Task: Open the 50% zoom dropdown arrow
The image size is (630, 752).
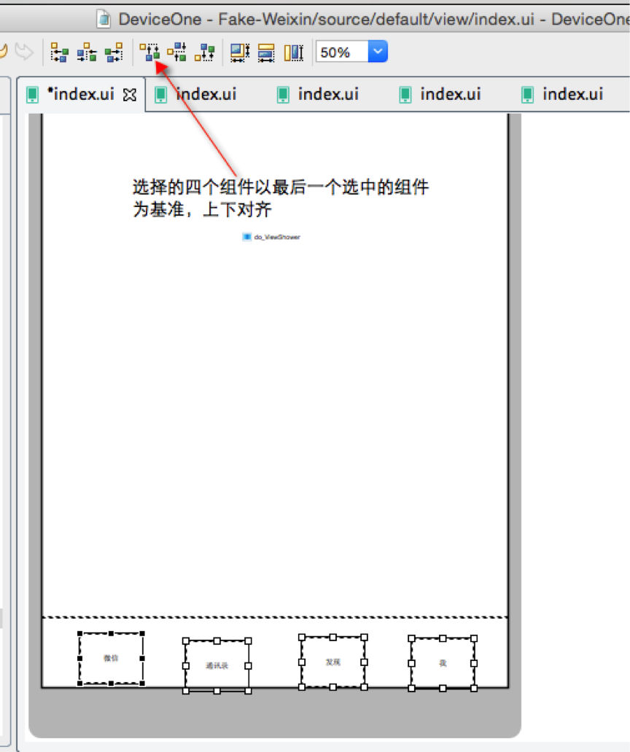Action: [x=378, y=51]
